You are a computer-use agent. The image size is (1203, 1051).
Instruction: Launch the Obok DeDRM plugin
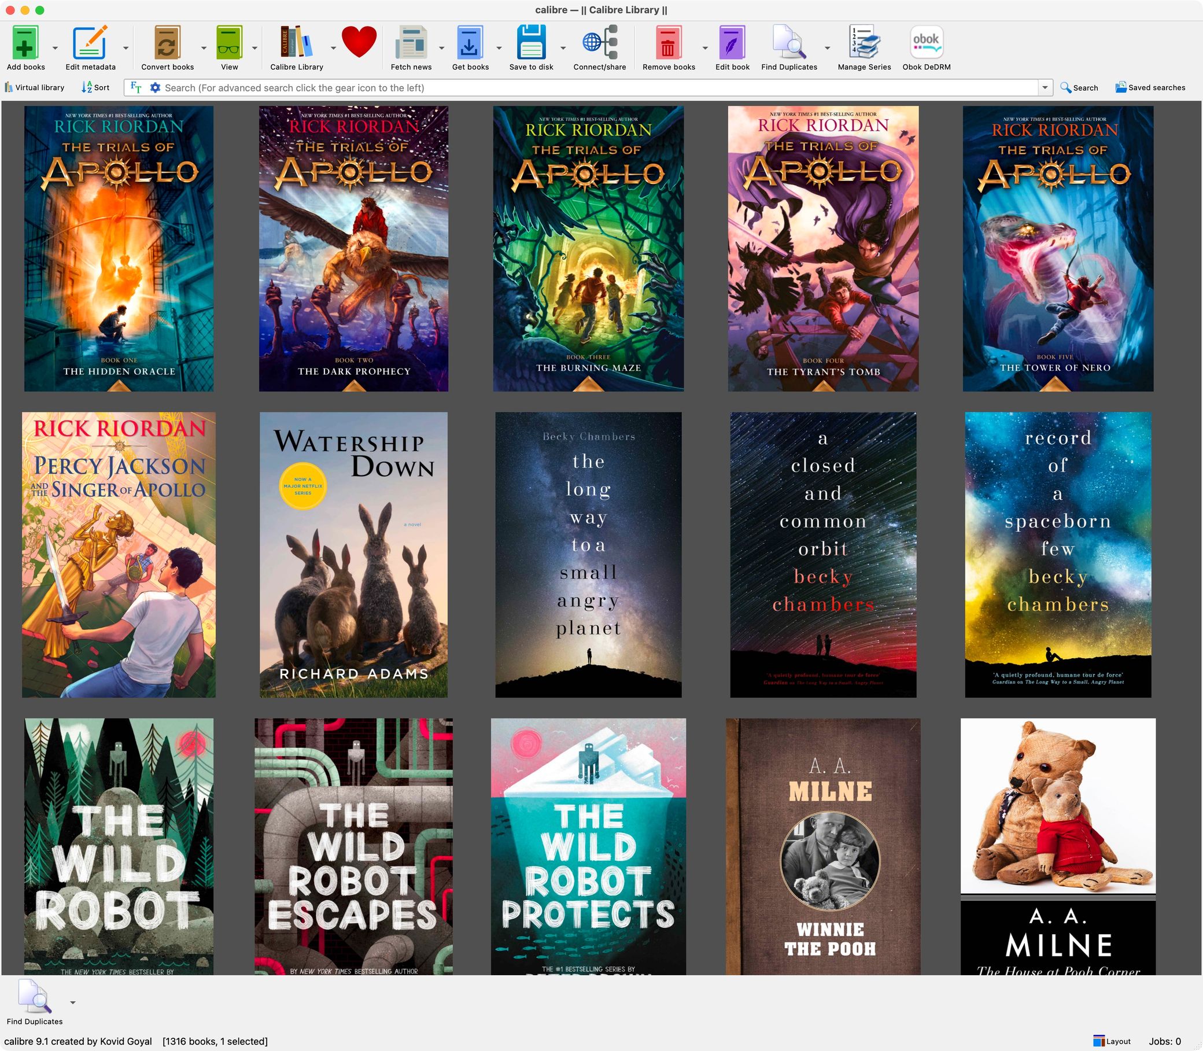(926, 43)
